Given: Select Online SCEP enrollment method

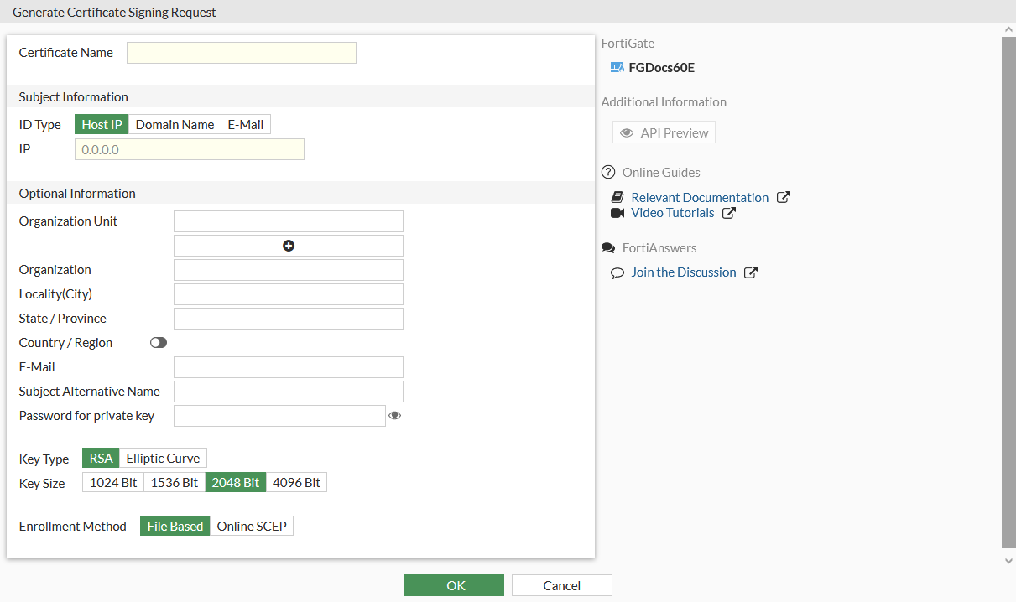Looking at the screenshot, I should coord(252,526).
